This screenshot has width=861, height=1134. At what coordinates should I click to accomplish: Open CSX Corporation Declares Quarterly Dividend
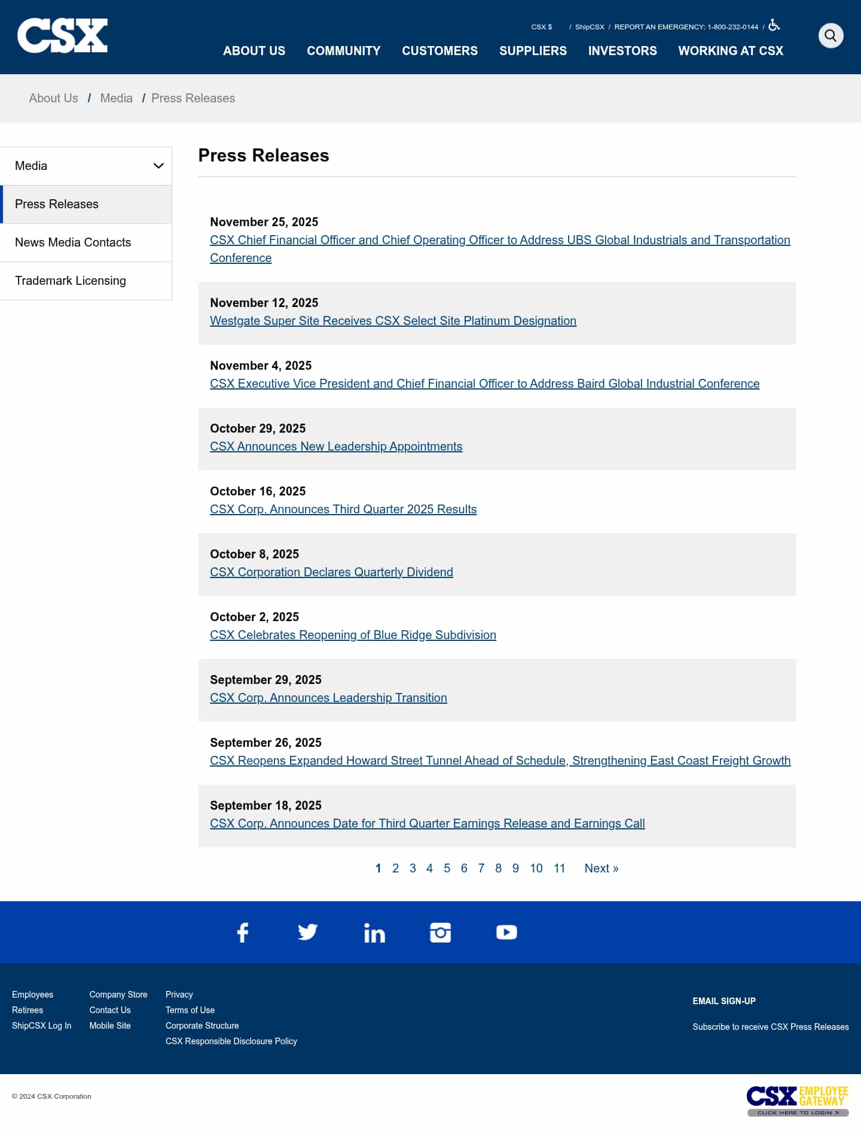click(x=331, y=572)
